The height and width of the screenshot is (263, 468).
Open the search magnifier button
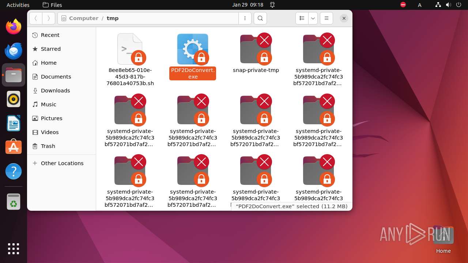[x=260, y=18]
